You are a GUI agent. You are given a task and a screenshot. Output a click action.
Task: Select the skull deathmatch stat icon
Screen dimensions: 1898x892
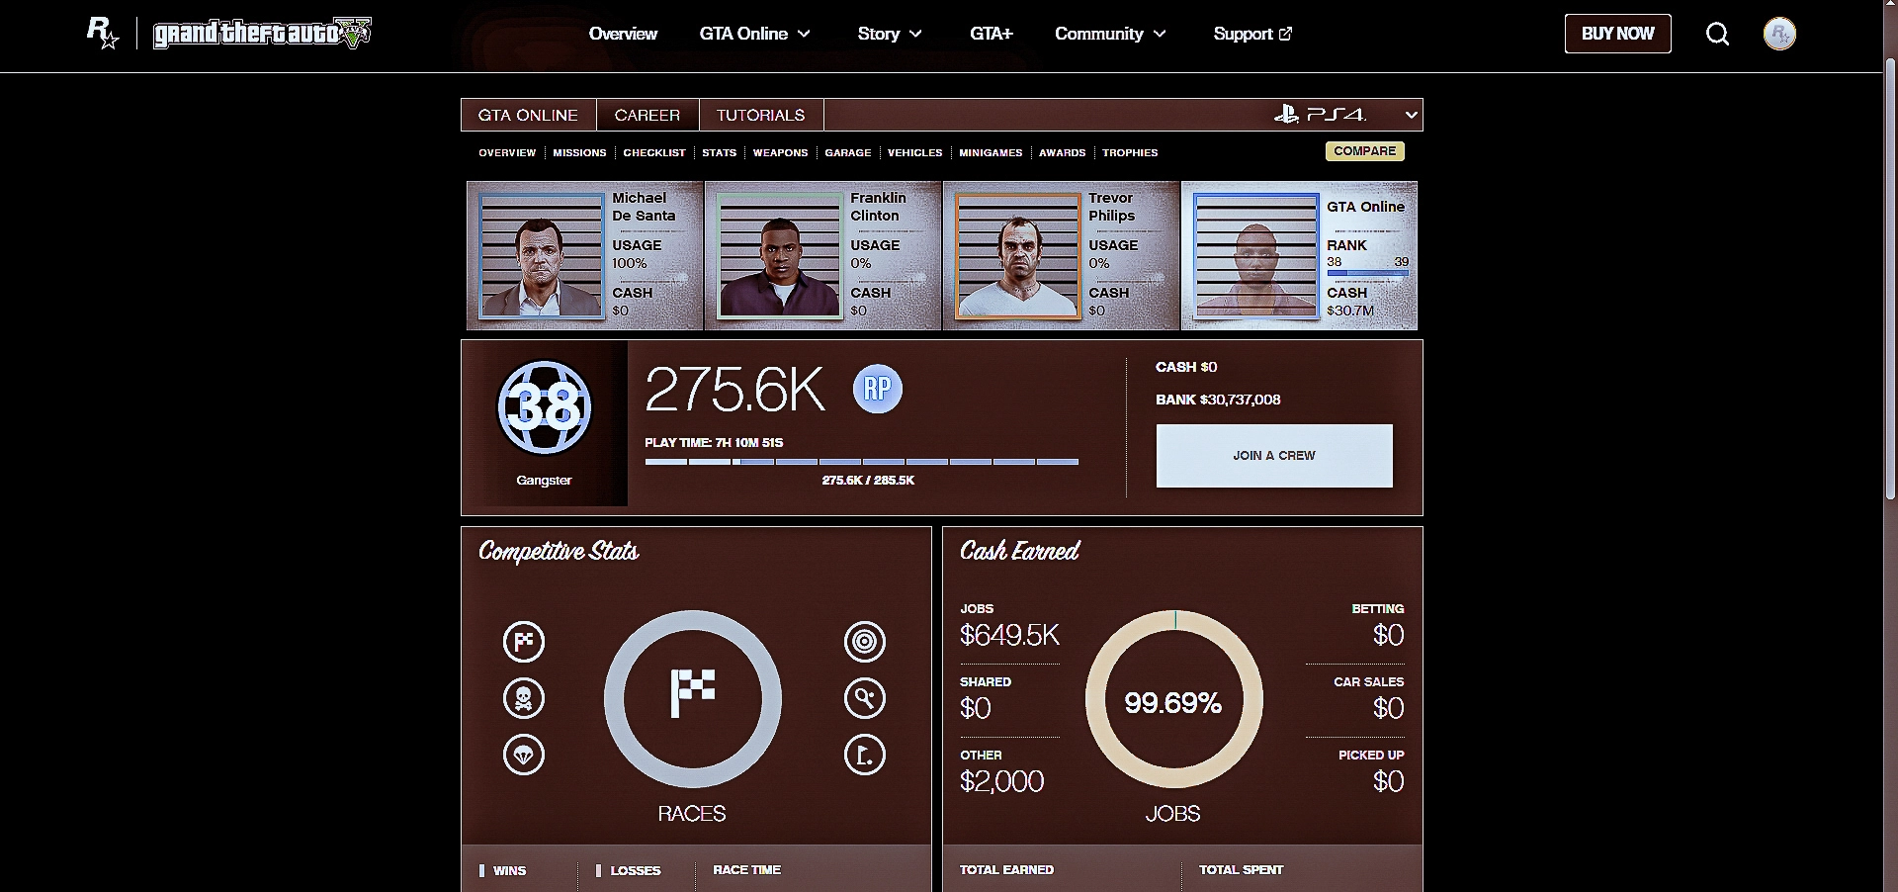tap(524, 698)
